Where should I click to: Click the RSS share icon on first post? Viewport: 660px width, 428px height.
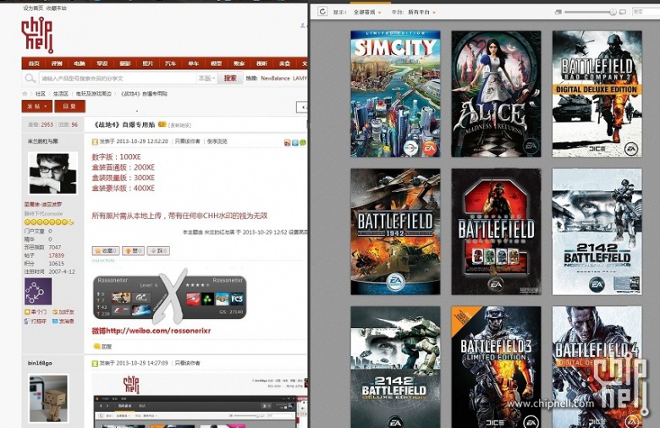click(288, 143)
